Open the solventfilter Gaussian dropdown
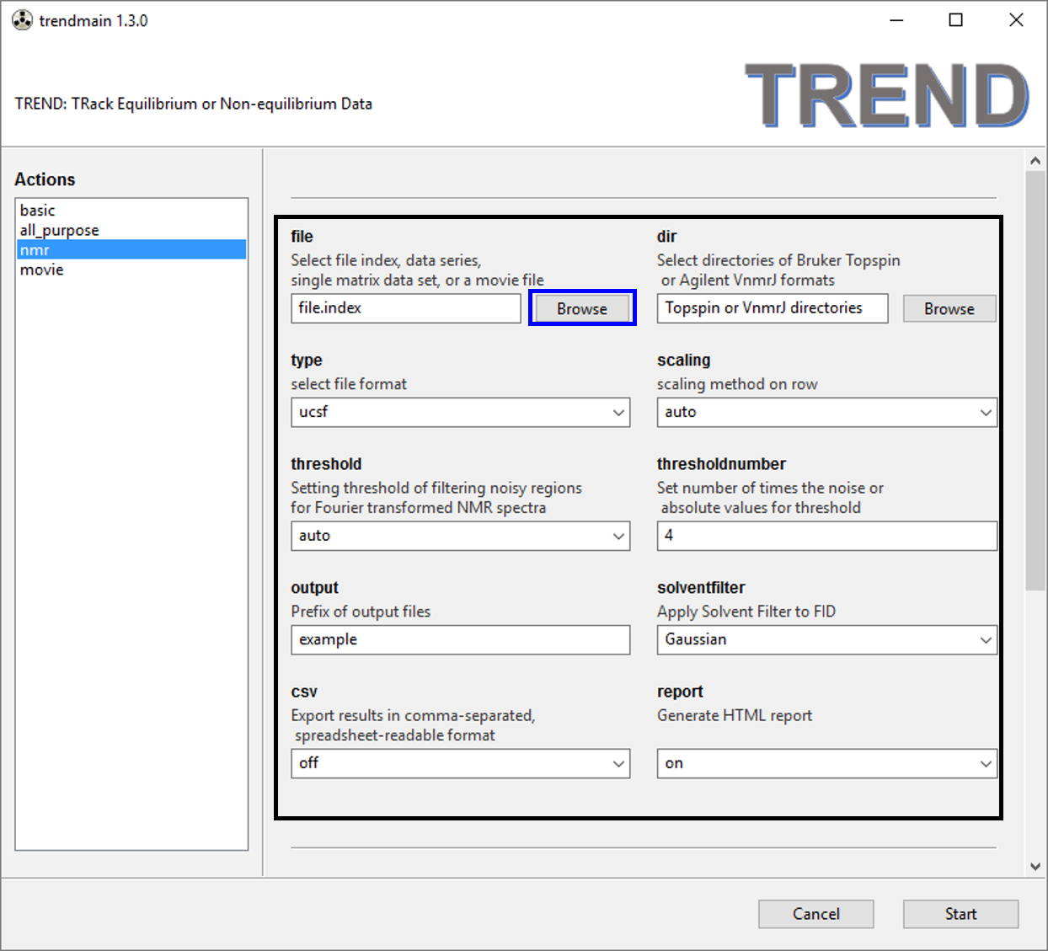Viewport: 1048px width, 951px height. coord(826,640)
